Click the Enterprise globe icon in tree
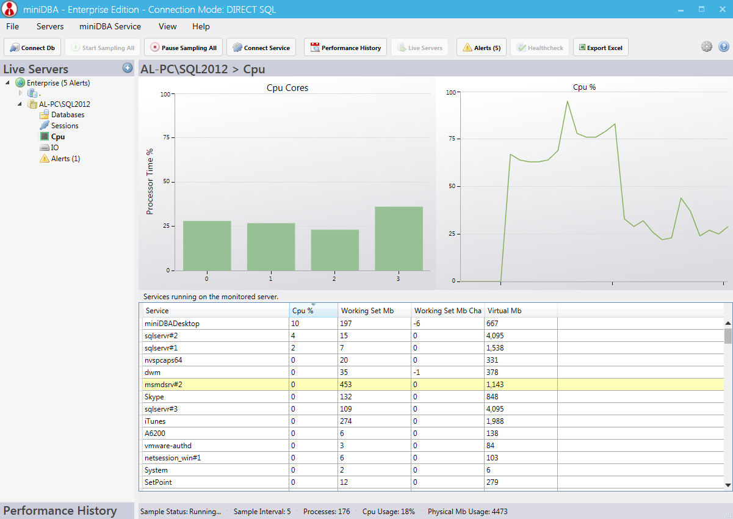Viewport: 733px width, 519px height. 20,82
